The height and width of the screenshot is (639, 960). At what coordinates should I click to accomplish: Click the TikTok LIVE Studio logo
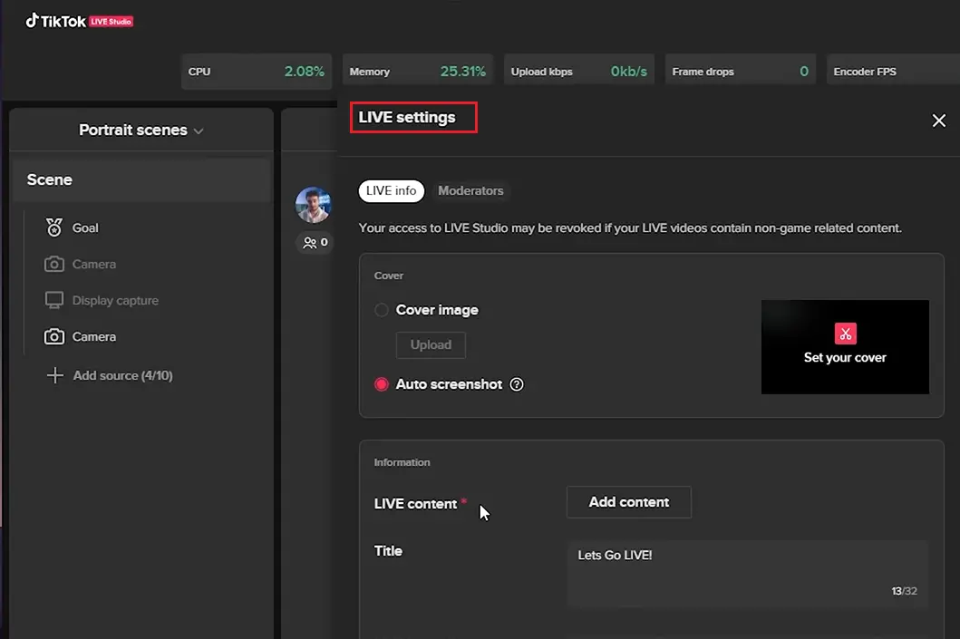coord(80,21)
